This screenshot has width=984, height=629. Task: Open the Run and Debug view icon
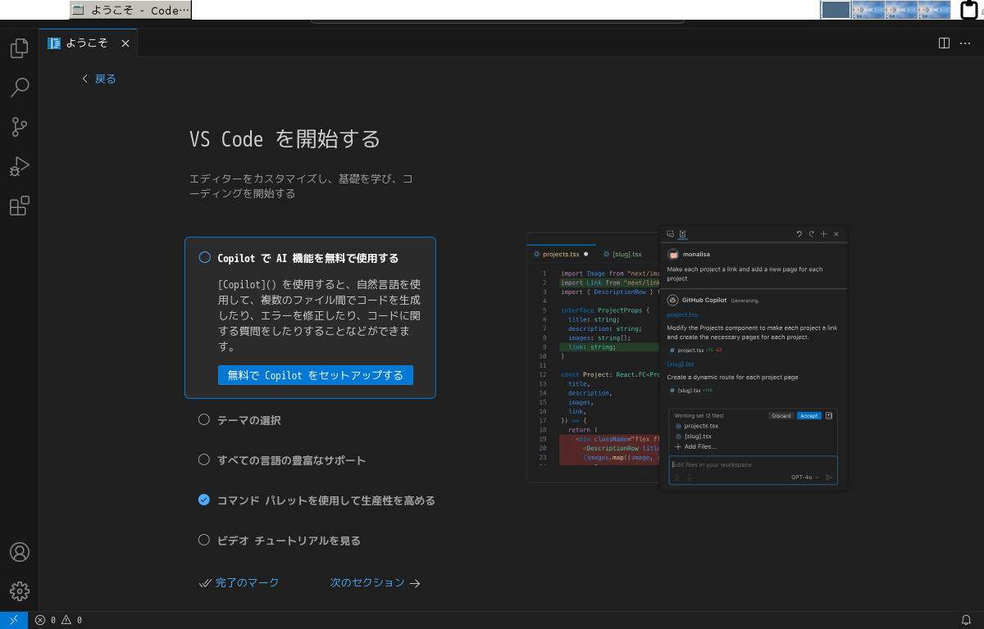click(x=20, y=166)
